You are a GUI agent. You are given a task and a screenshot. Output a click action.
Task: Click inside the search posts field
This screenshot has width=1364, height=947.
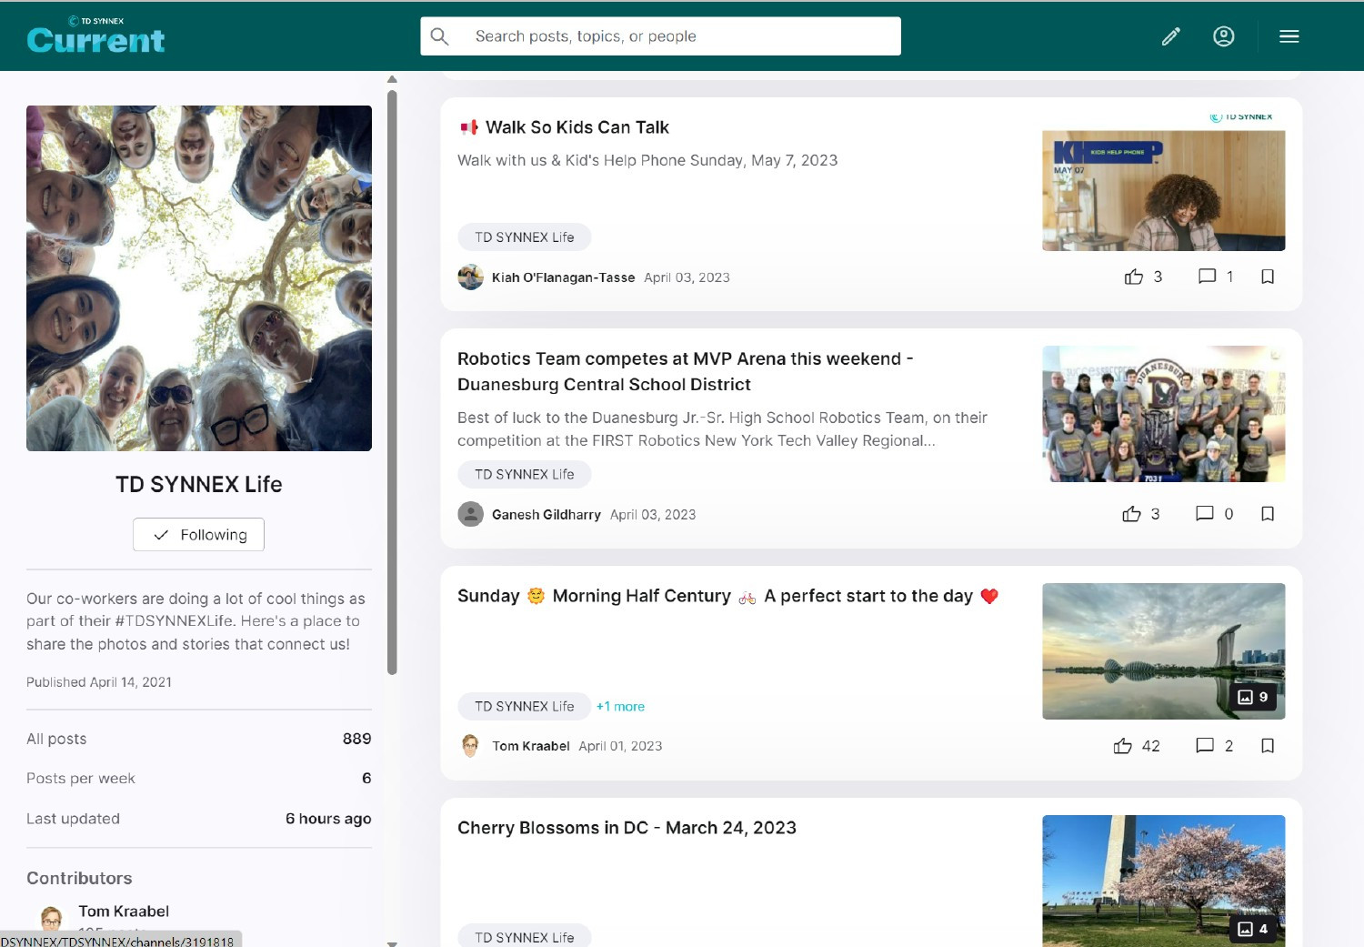pos(661,36)
